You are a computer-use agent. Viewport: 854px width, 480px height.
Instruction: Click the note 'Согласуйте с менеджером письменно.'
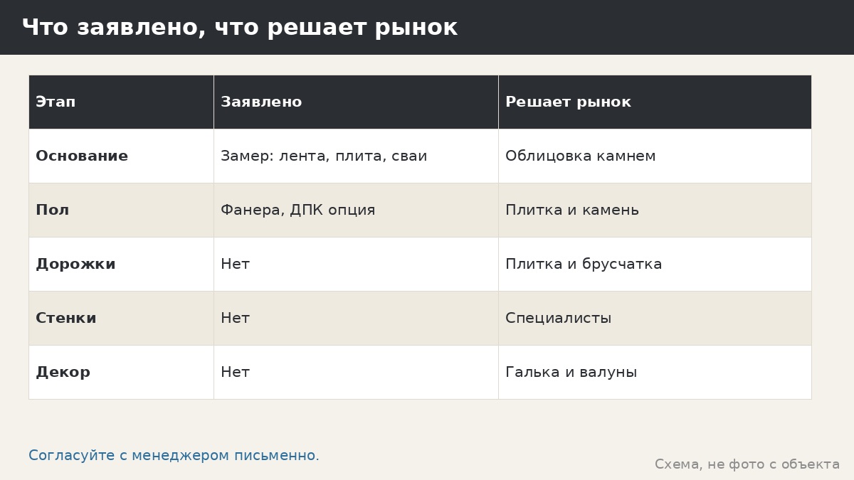[174, 456]
